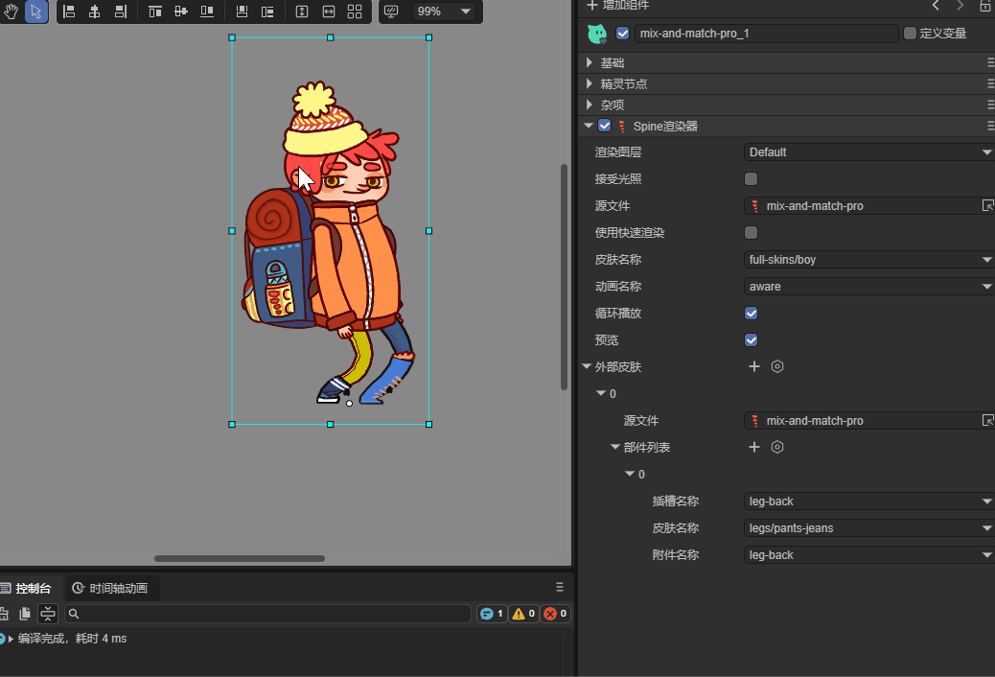Click the inspector lock icon
The height and width of the screenshot is (677, 995).
click(x=984, y=6)
